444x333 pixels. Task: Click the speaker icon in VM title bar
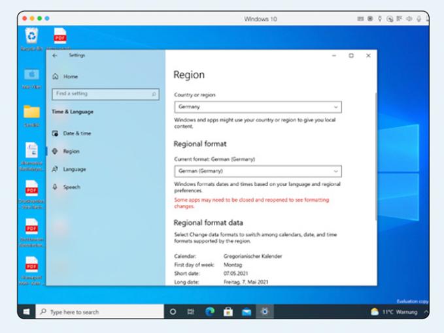click(x=409, y=19)
